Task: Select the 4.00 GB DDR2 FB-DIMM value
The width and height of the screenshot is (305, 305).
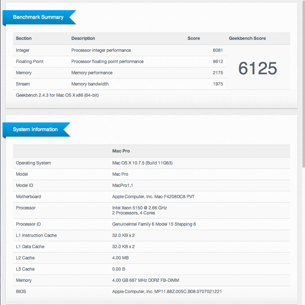Action: [x=146, y=280]
